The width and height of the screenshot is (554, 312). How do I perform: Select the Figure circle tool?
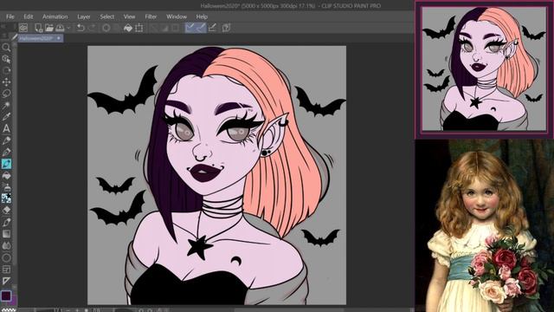pos(6,257)
